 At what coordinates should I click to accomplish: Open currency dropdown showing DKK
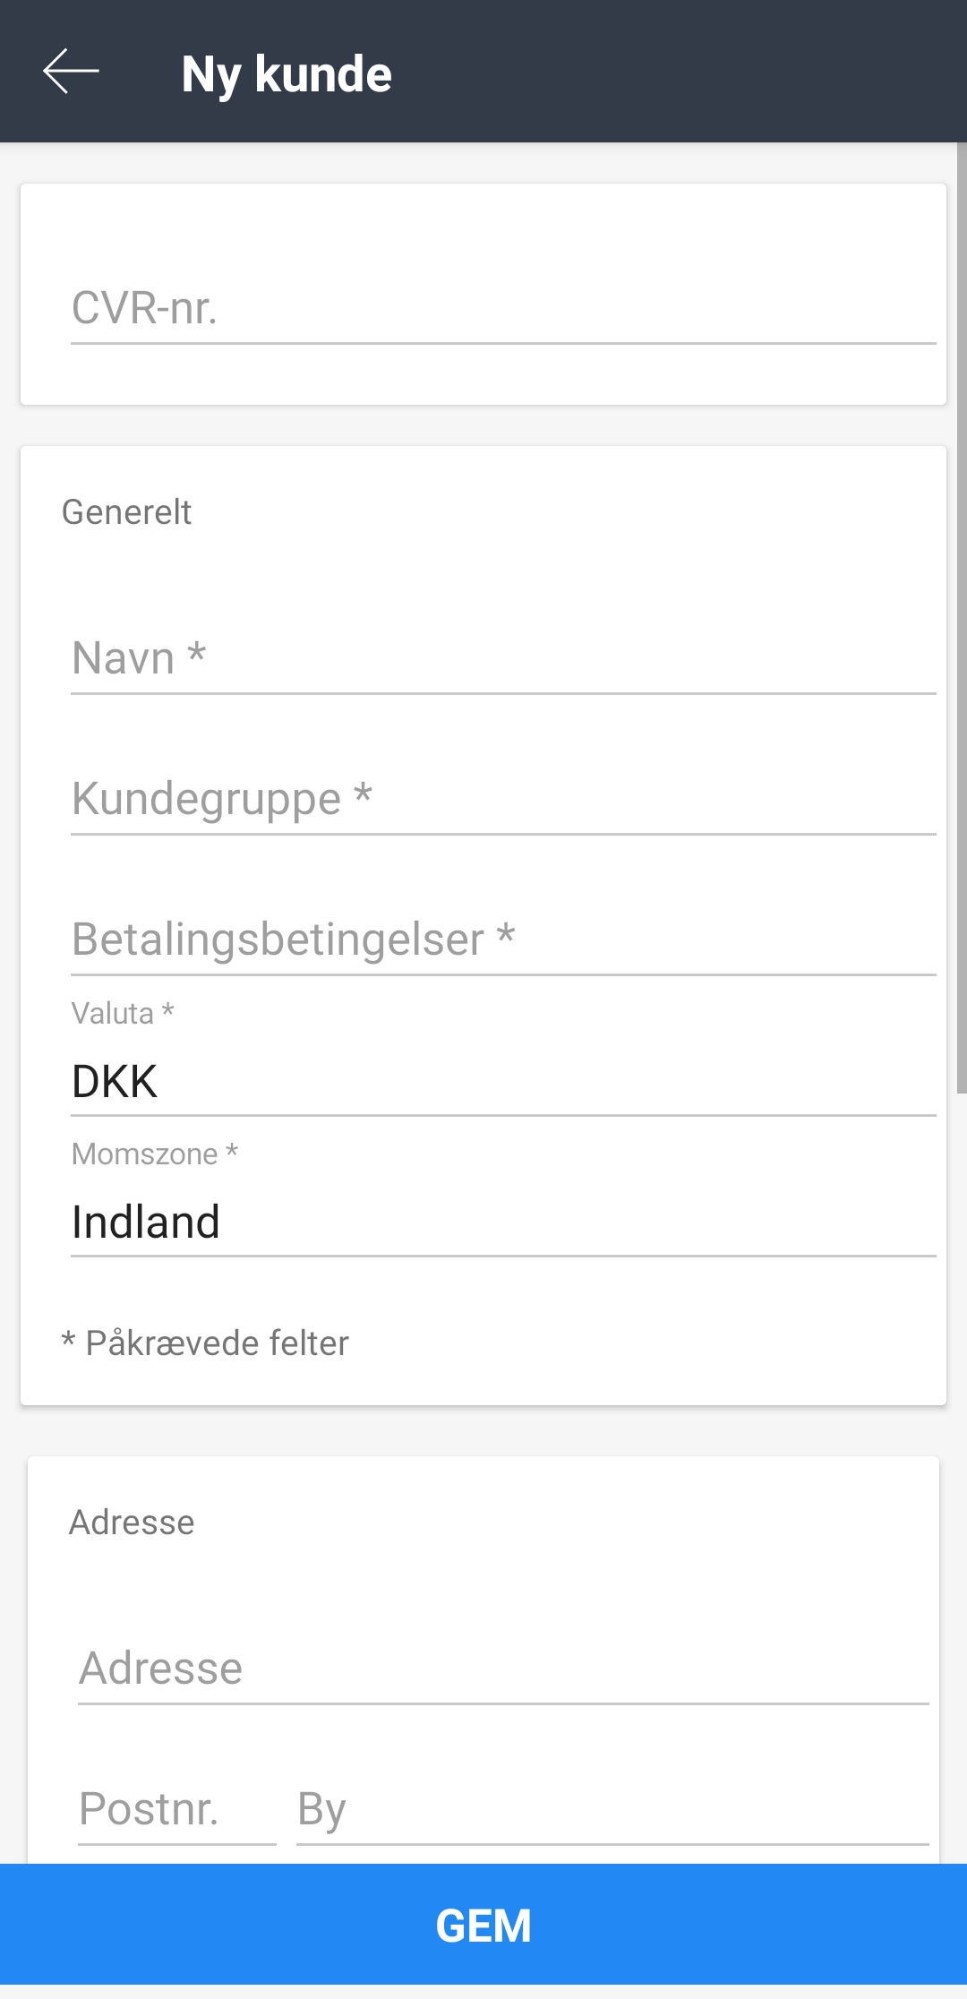[x=501, y=1081]
